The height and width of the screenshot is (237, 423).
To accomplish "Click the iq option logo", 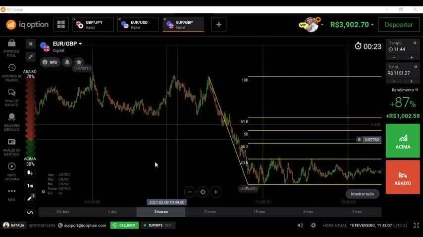I will 27,25.
